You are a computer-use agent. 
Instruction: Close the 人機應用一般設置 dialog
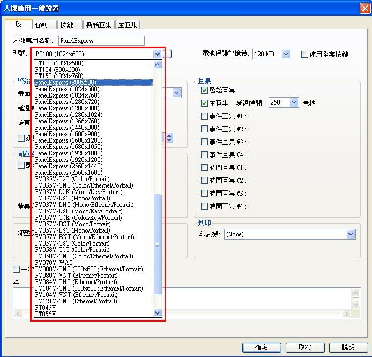coord(365,9)
